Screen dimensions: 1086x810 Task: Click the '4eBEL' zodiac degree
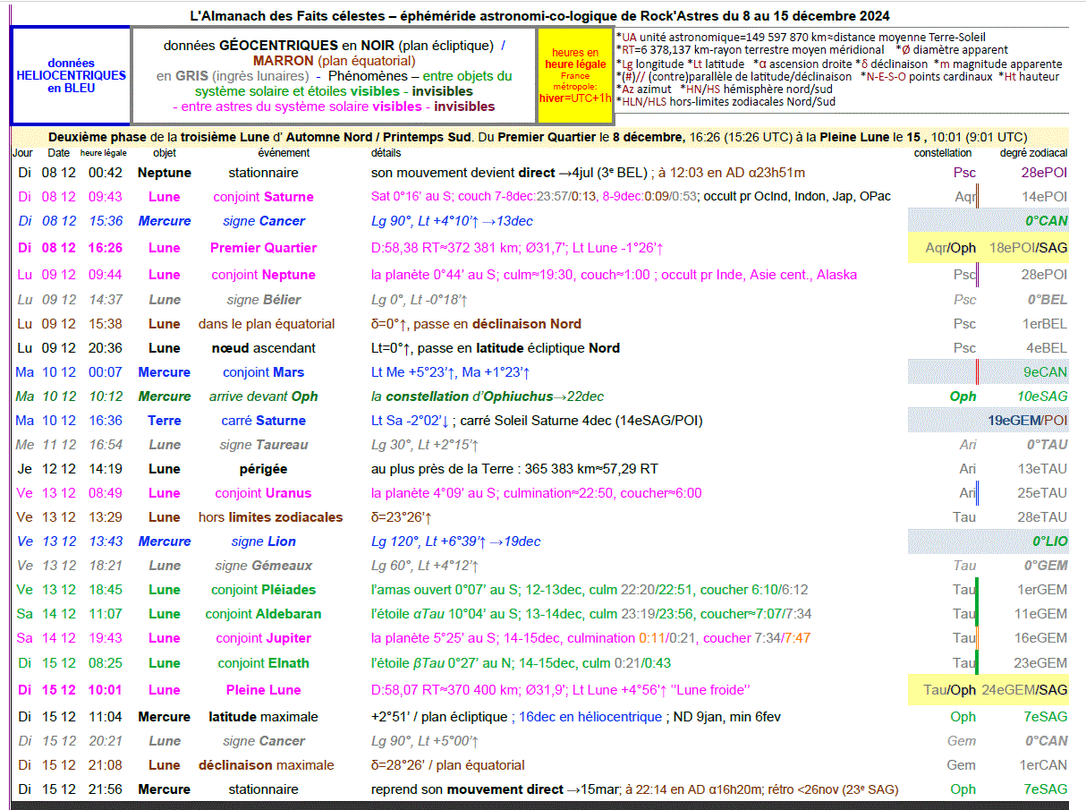tap(1047, 348)
